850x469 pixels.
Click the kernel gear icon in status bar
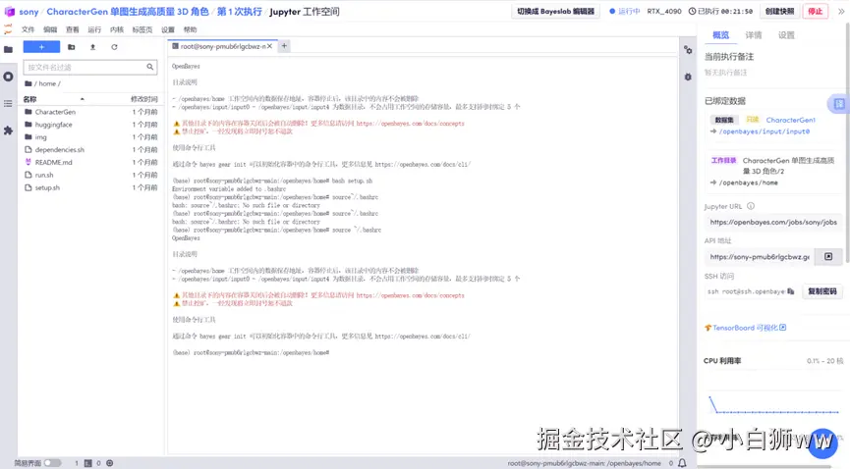(110, 463)
